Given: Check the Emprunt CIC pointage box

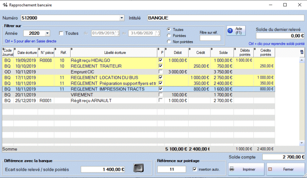Looking at the screenshot, I should [160, 72].
